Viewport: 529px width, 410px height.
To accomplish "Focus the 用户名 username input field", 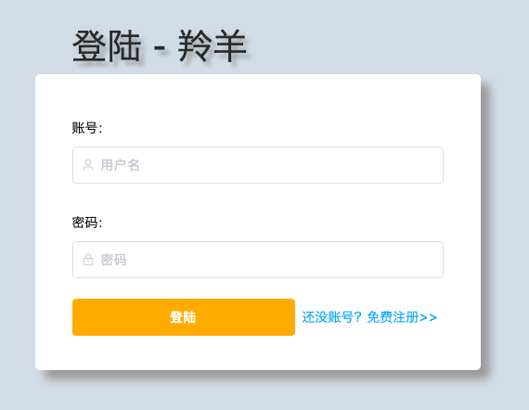I will coord(258,165).
